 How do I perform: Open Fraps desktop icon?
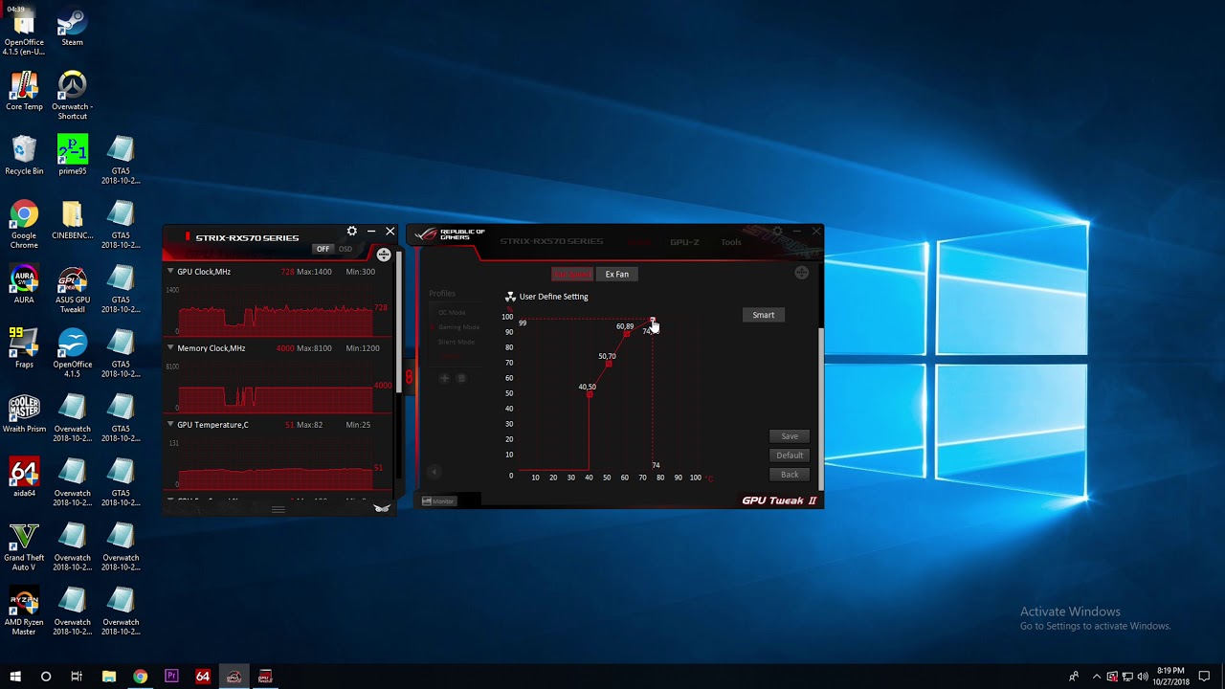tap(24, 350)
